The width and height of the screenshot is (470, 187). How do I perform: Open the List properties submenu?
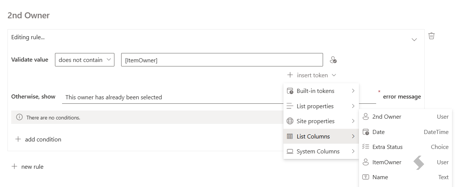(x=321, y=106)
